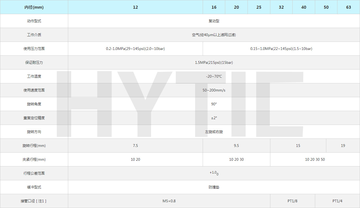Click the 19 rotation stroke value
This screenshot has width=360, height=208.
pyautogui.click(x=343, y=146)
